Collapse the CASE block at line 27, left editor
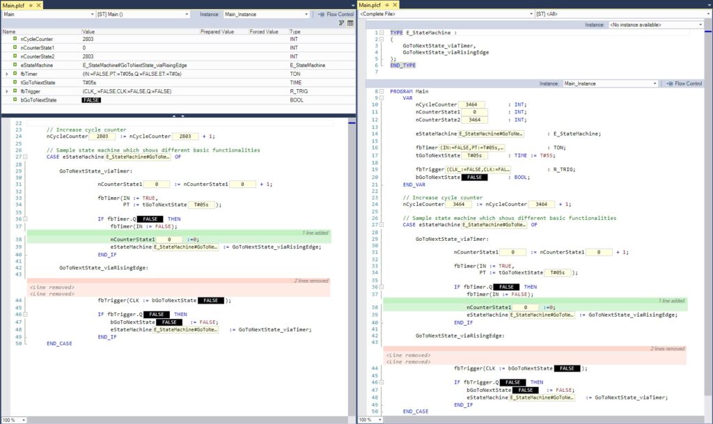Viewport: 713px width, 424px height. tap(26, 157)
